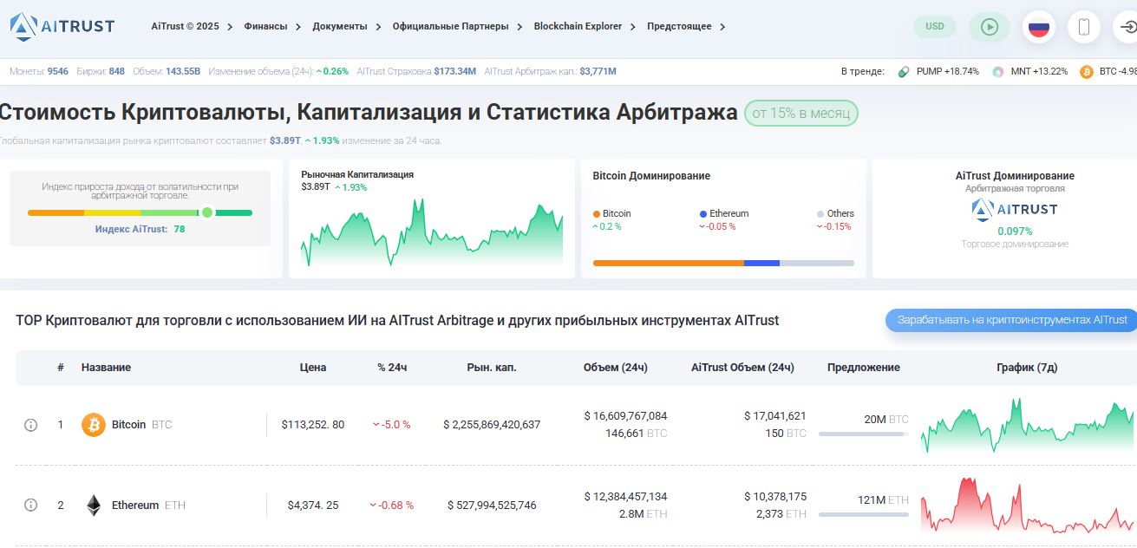Open the Предстоящее menu
1137x548 pixels.
point(679,27)
